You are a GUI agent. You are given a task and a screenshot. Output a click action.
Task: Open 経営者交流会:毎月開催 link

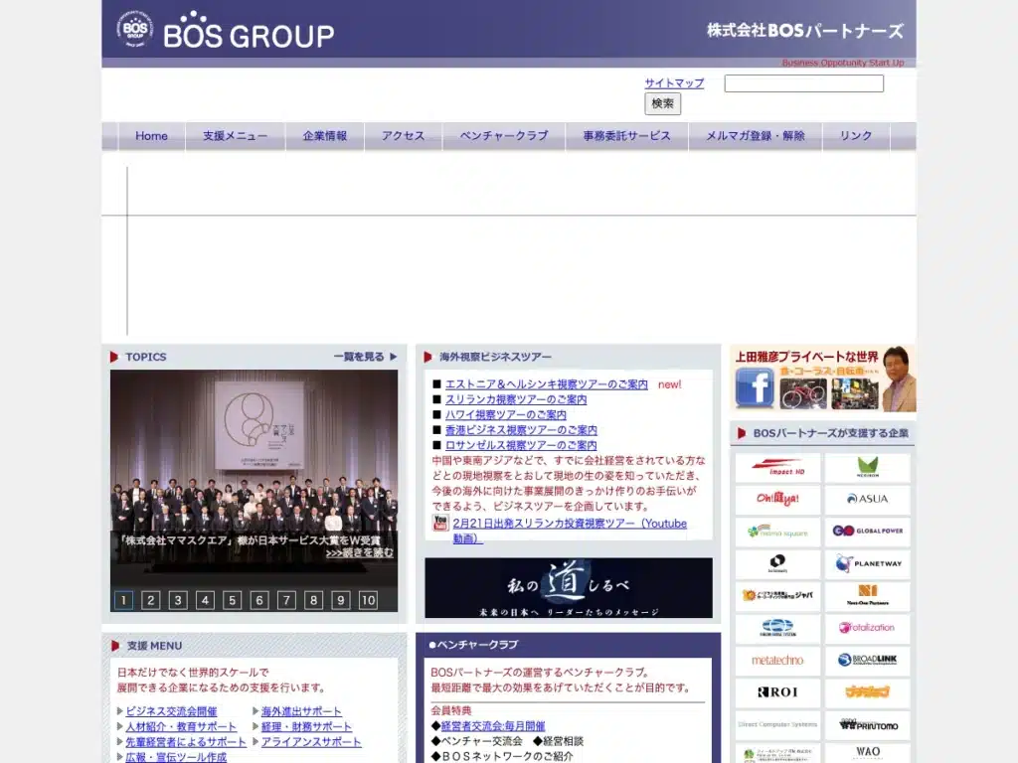(493, 726)
